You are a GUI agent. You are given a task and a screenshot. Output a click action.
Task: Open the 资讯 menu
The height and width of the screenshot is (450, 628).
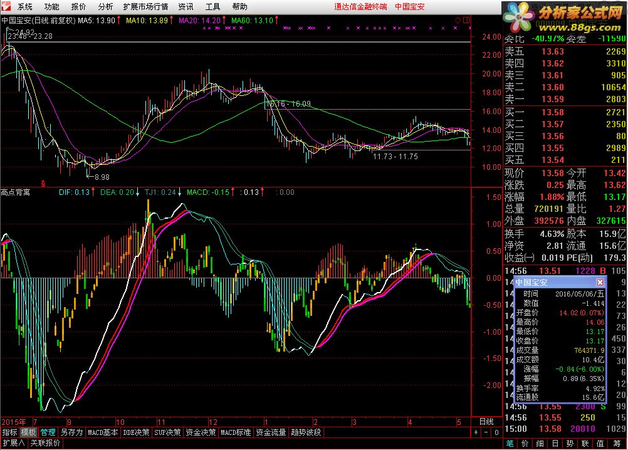click(x=186, y=7)
